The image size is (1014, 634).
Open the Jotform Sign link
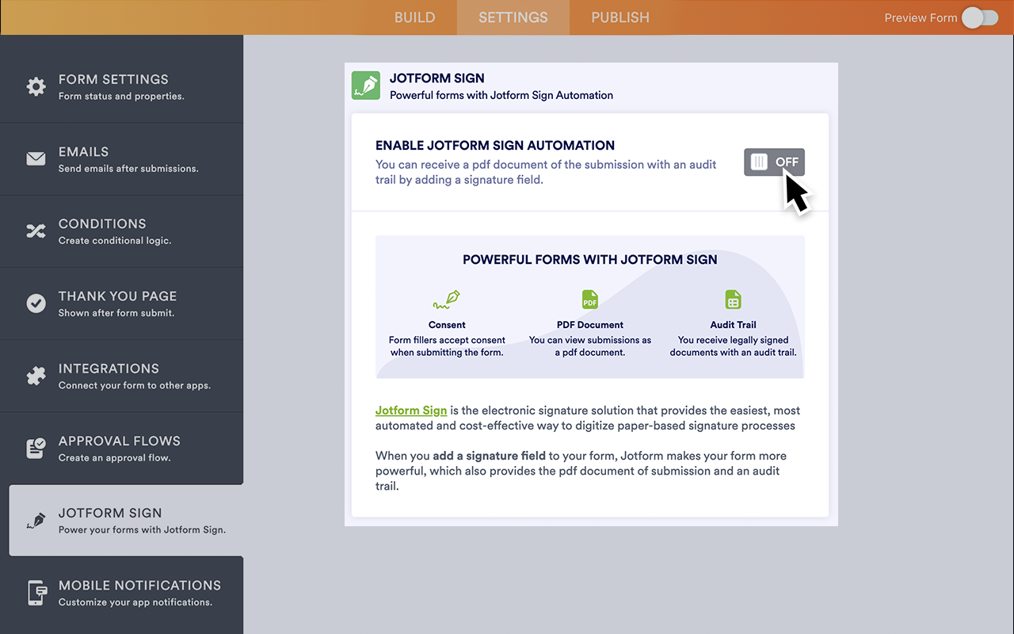(411, 411)
